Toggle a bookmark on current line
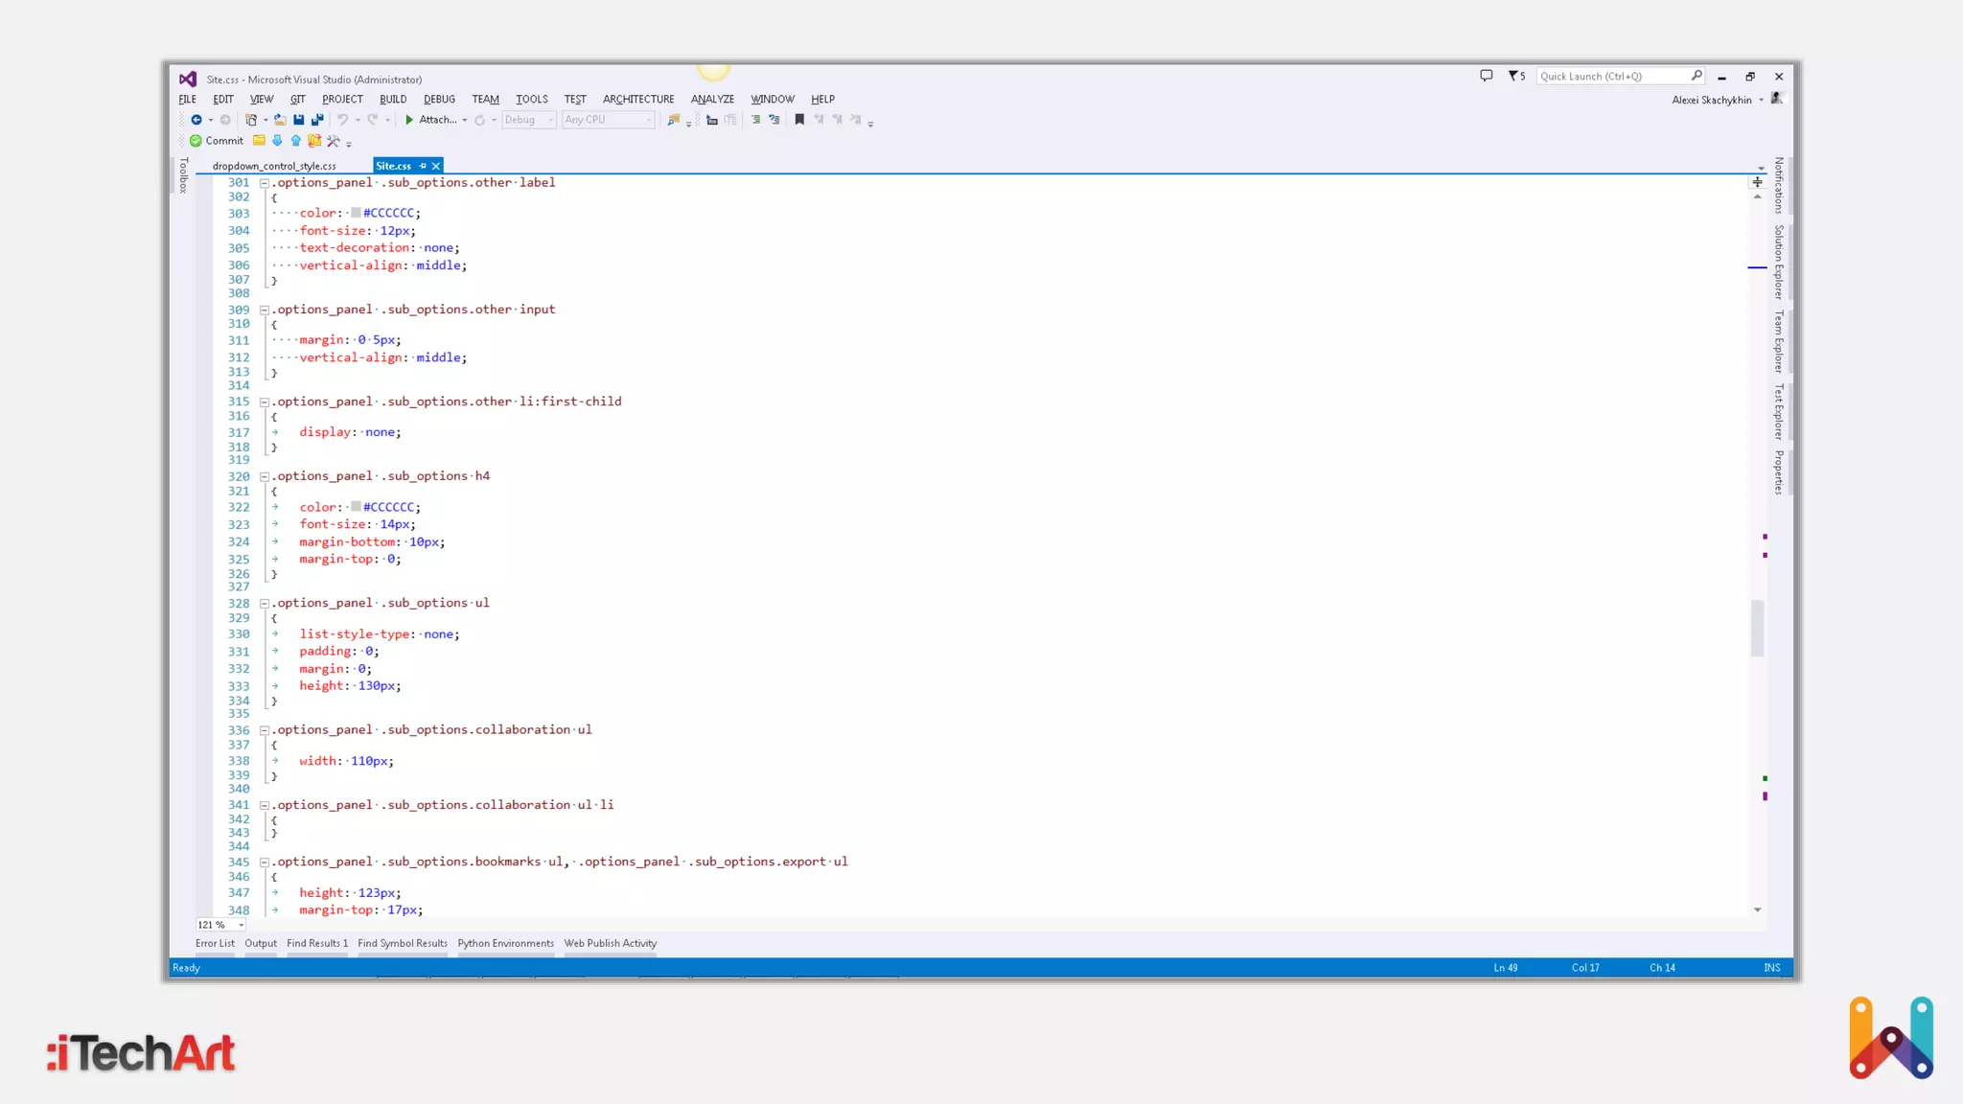 tap(799, 120)
